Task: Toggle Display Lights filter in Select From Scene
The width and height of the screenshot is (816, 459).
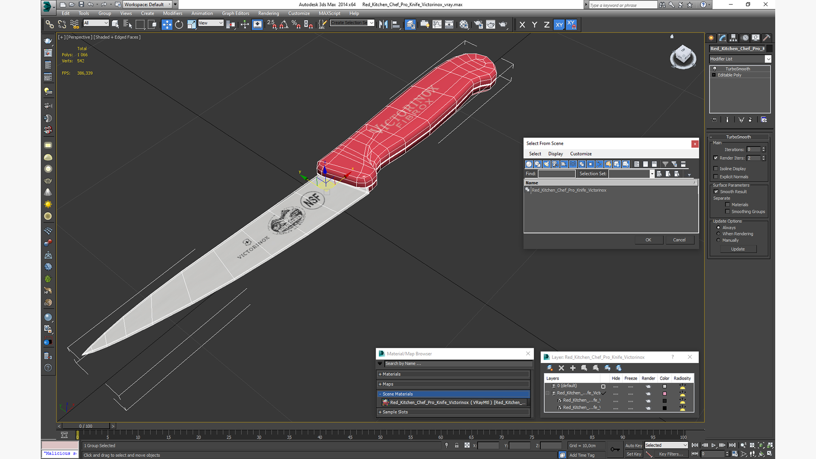Action: click(x=547, y=164)
